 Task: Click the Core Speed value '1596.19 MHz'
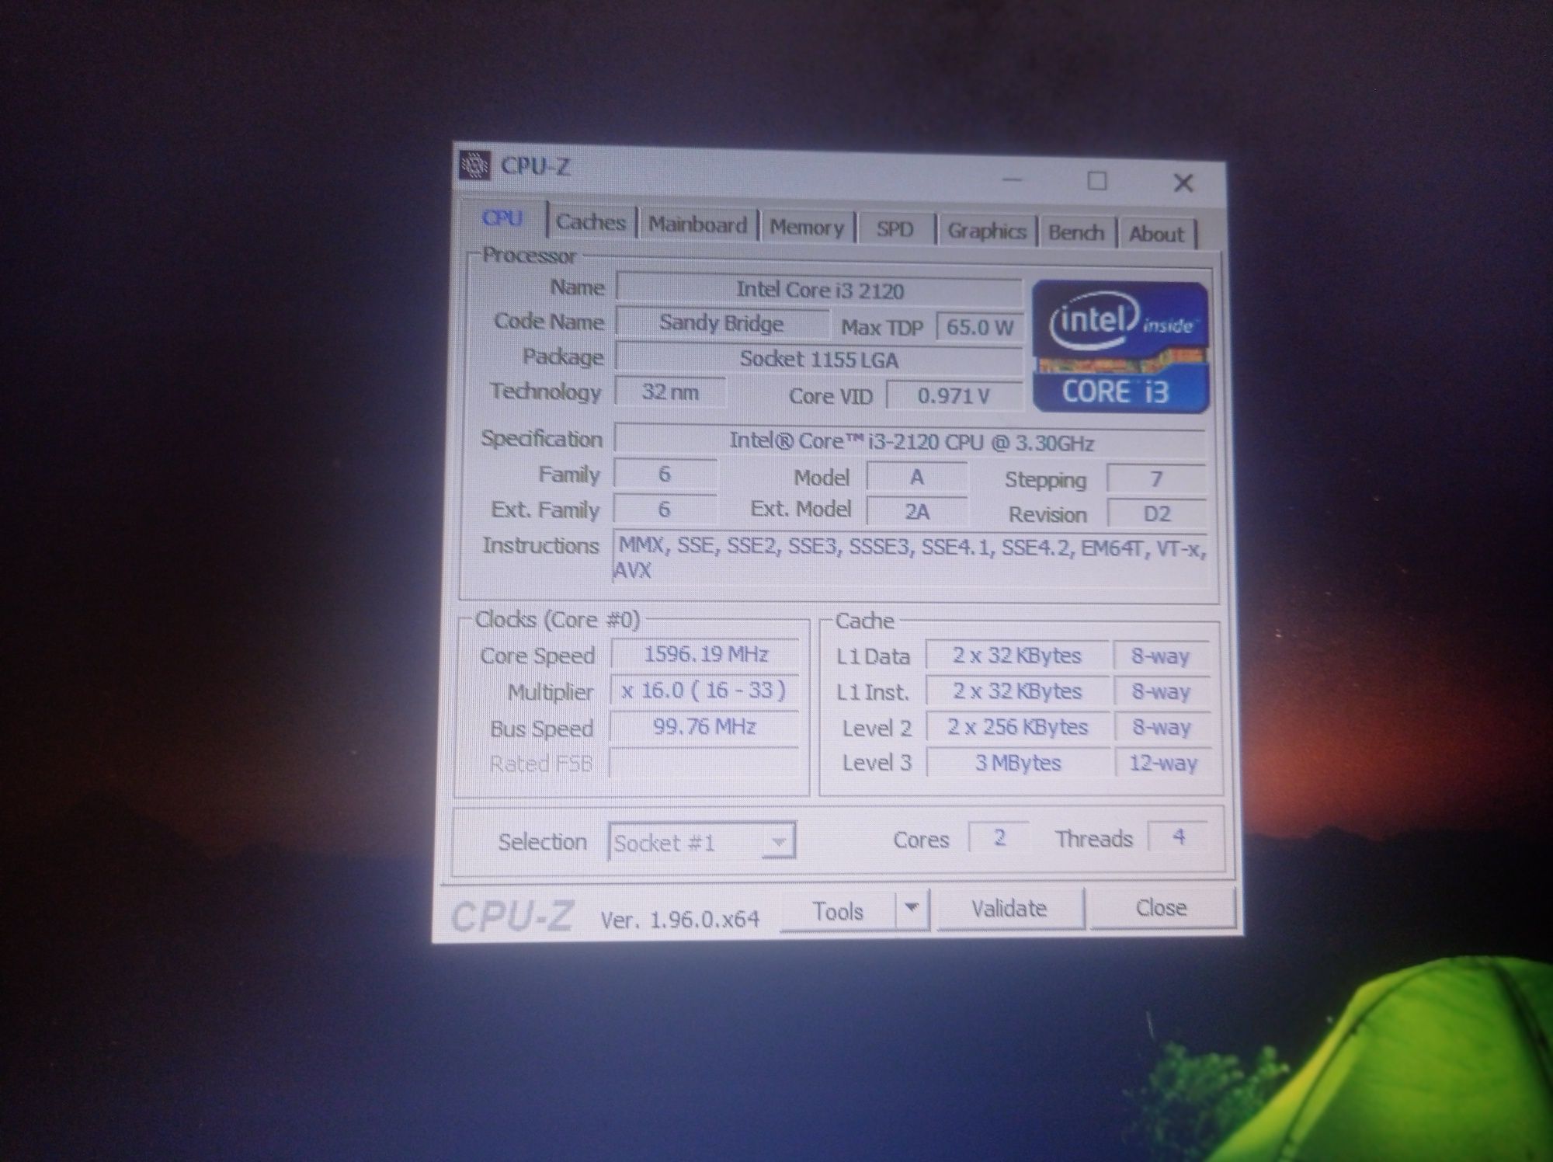coord(705,654)
